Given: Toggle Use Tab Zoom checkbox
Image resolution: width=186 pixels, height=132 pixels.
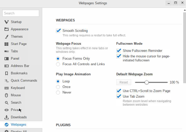Looking at the screenshot, I should (119, 97).
